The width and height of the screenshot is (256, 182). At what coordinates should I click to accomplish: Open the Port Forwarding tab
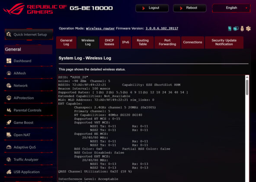pyautogui.click(x=167, y=42)
